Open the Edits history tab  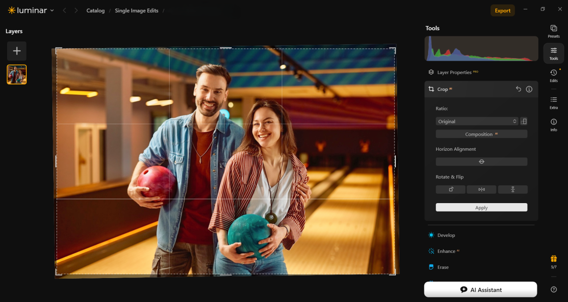pos(553,76)
